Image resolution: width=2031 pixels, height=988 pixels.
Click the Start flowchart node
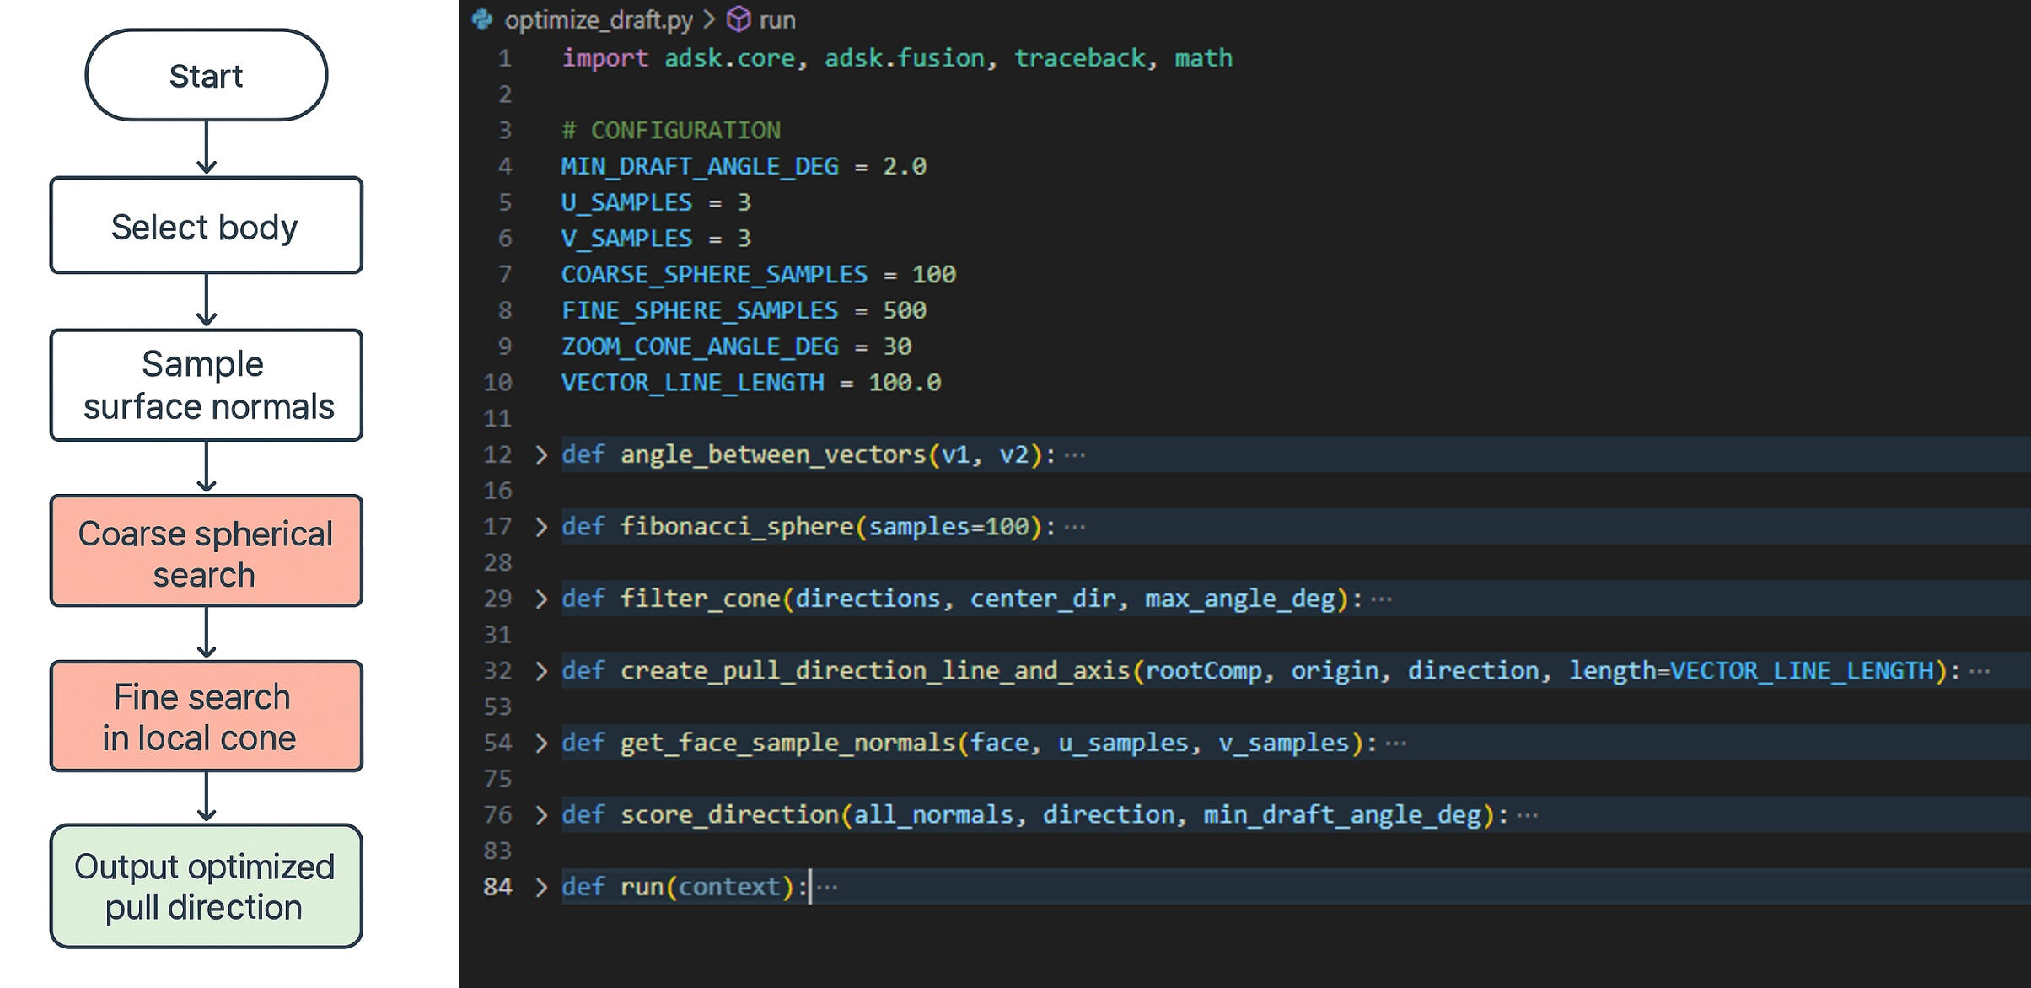click(207, 76)
